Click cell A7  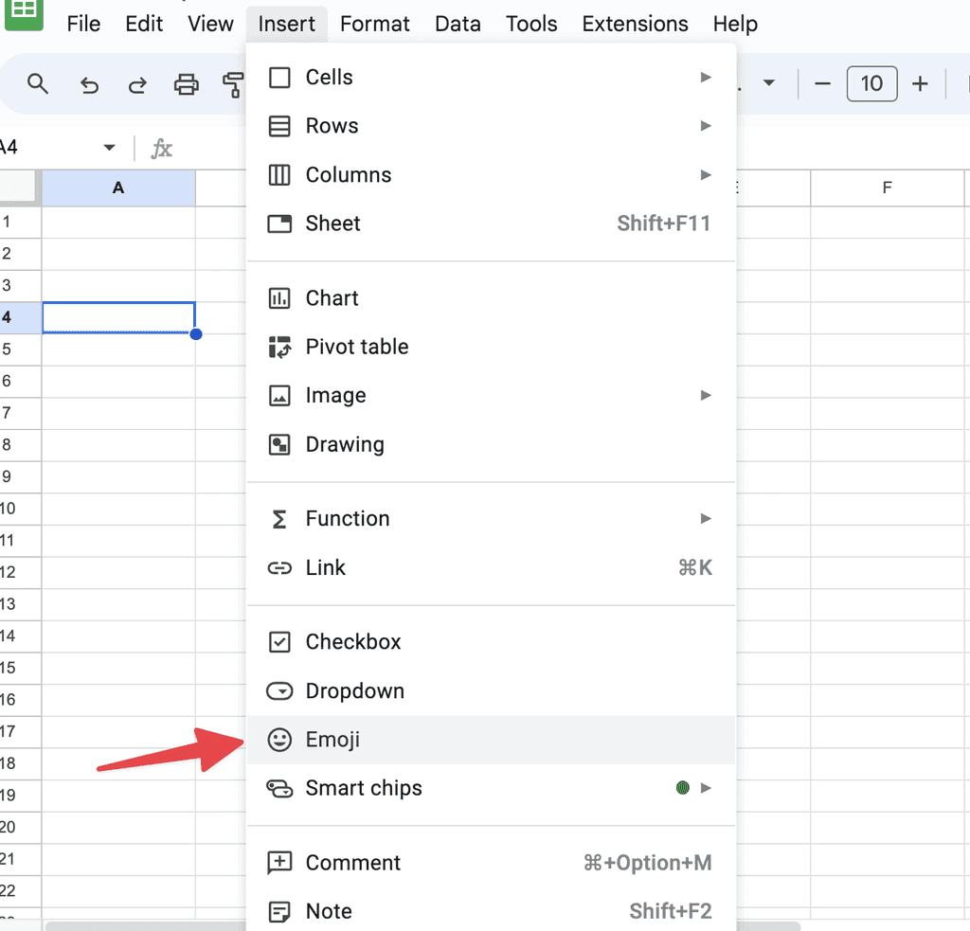coord(118,413)
